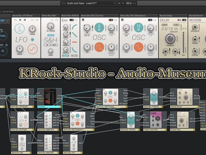
Task: Click the Delay GRAIN button
Action: (x=165, y=25)
